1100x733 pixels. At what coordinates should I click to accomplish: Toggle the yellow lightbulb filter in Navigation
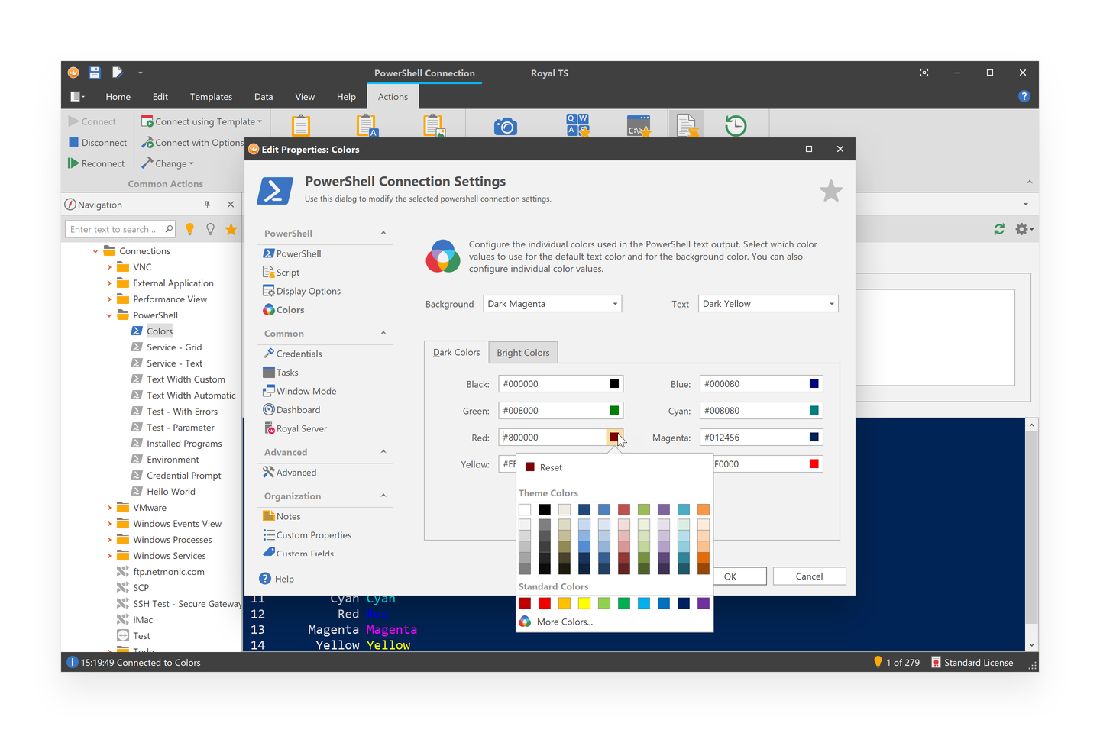click(189, 228)
